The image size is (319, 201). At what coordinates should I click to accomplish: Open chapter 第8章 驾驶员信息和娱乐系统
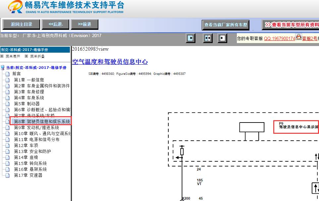tap(42, 122)
